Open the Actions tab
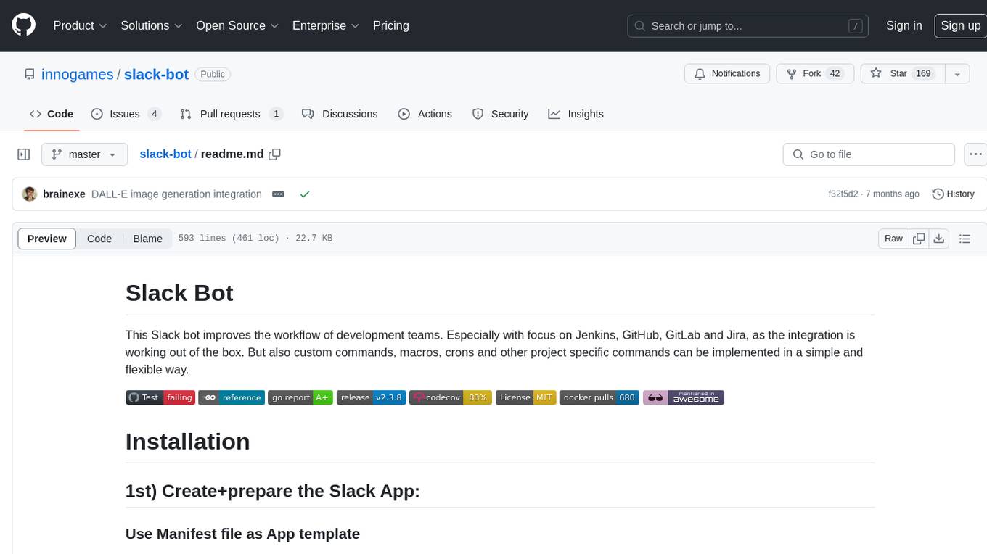 (425, 114)
